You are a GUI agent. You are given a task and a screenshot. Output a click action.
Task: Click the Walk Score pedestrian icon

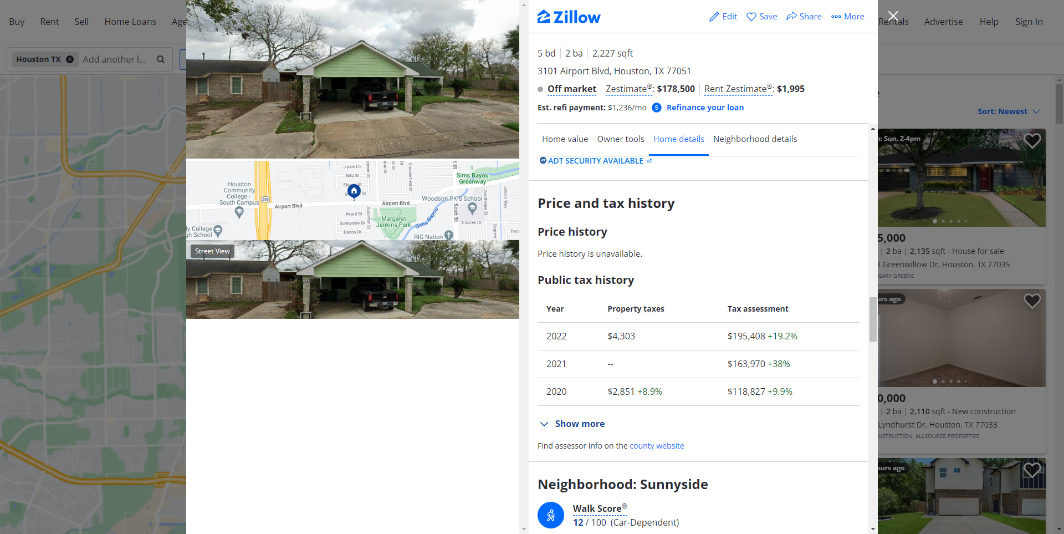point(551,515)
